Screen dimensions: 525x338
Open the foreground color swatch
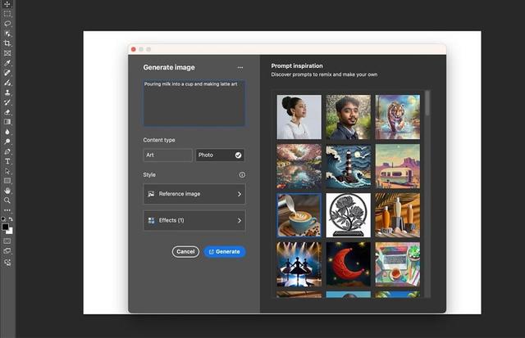(6, 227)
